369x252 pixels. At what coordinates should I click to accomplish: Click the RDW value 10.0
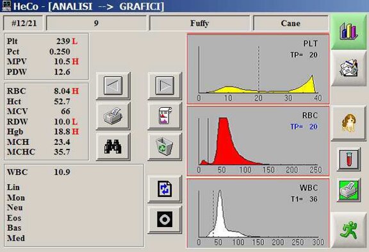click(62, 122)
